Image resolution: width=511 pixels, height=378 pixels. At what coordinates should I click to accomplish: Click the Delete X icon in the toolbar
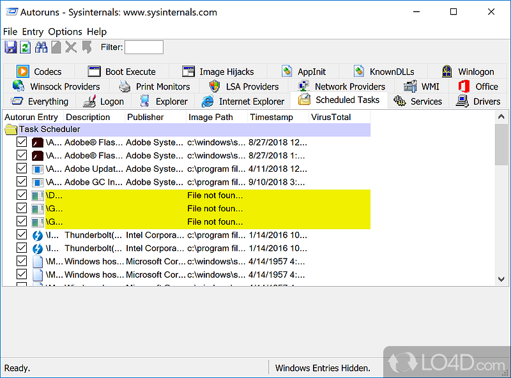click(x=71, y=47)
